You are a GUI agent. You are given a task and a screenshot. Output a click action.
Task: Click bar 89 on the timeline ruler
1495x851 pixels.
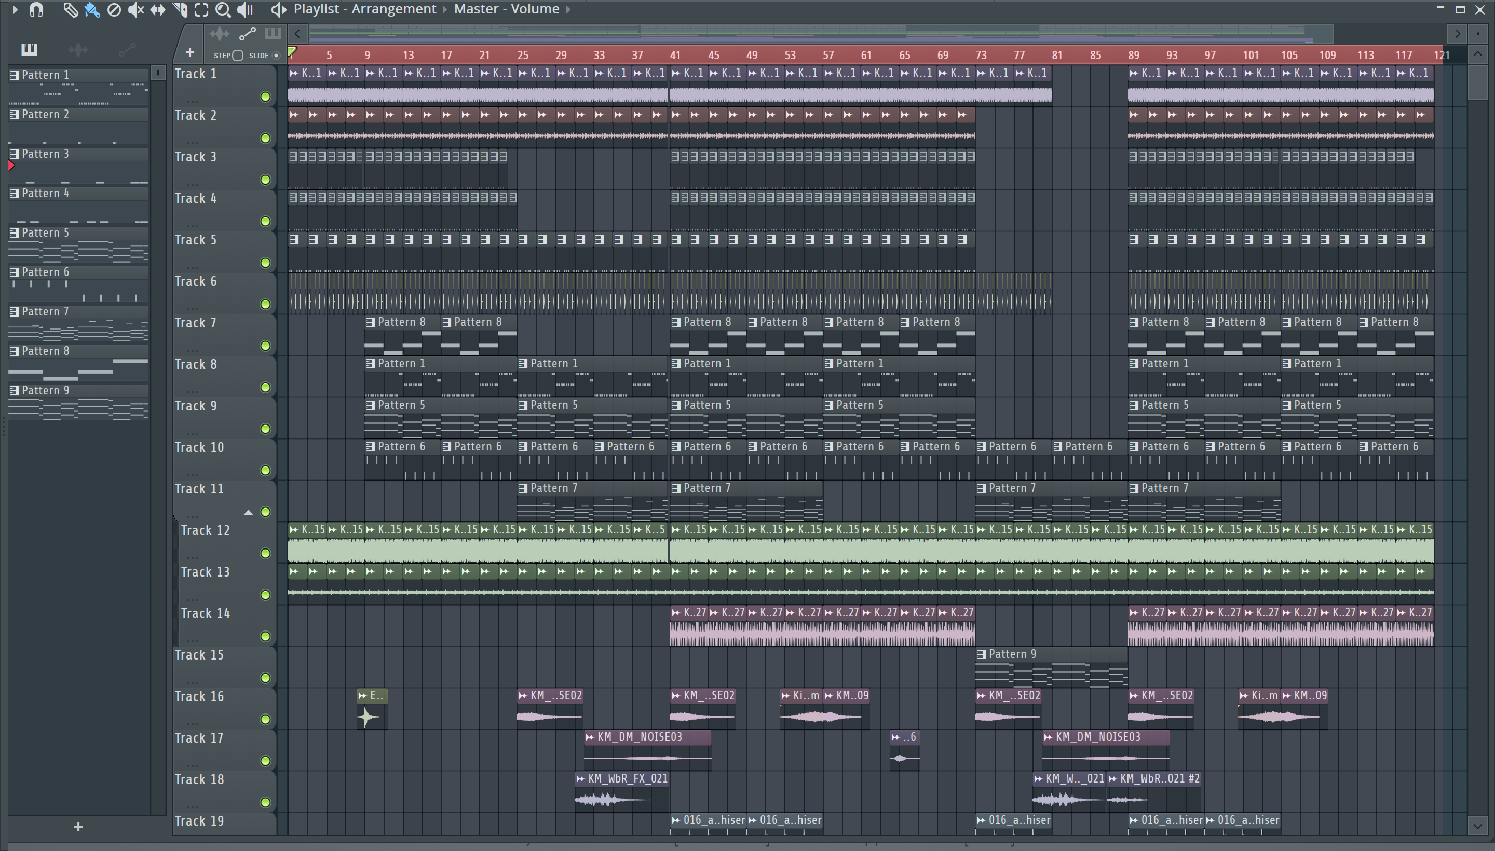[x=1134, y=56]
